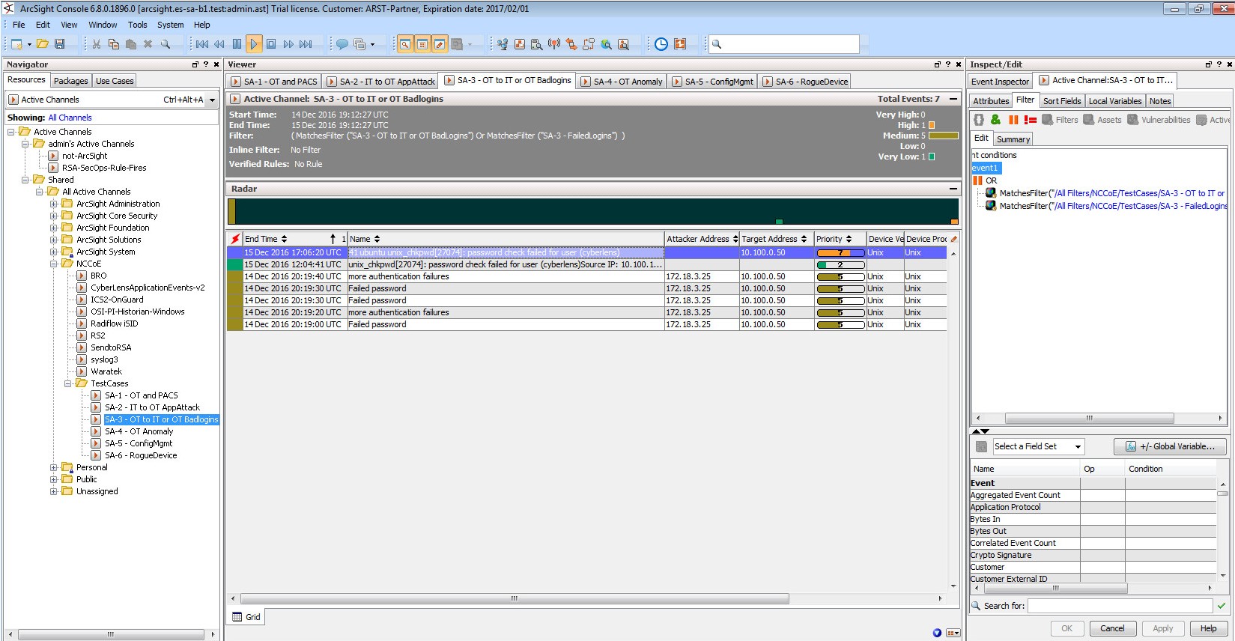The height and width of the screenshot is (641, 1235).
Task: Click the Help button in Inspect/Edit
Action: click(x=1208, y=628)
